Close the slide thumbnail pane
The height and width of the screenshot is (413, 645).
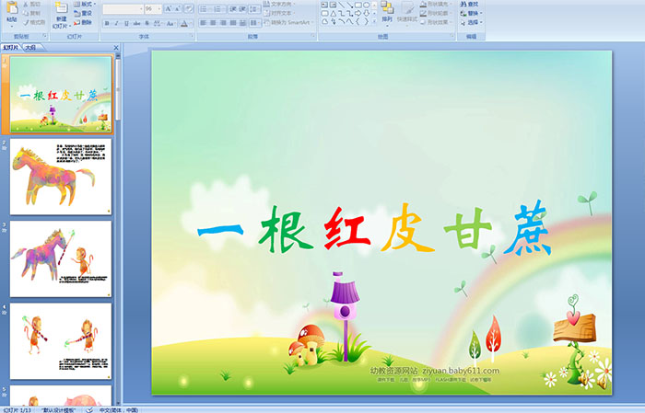point(116,46)
